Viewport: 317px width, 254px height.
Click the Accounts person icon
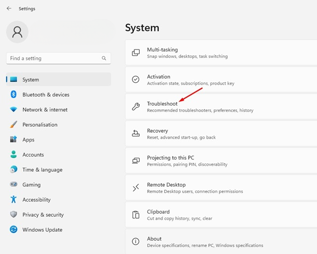[x=13, y=154]
